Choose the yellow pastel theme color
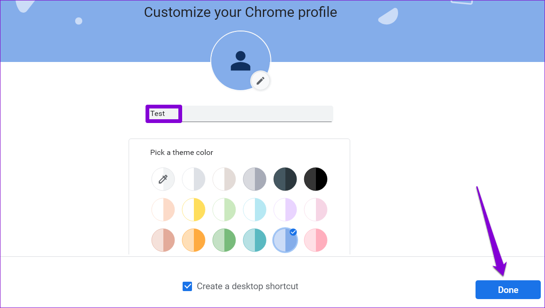 click(193, 209)
